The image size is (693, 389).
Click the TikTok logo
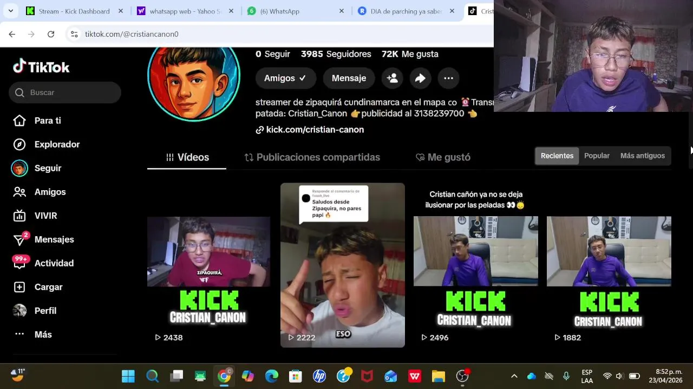click(41, 66)
